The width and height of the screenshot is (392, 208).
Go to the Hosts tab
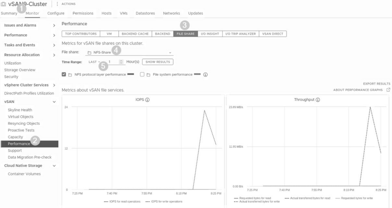(106, 13)
